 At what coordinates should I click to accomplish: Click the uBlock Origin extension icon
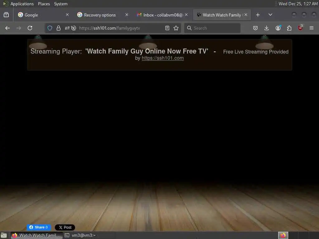300,28
